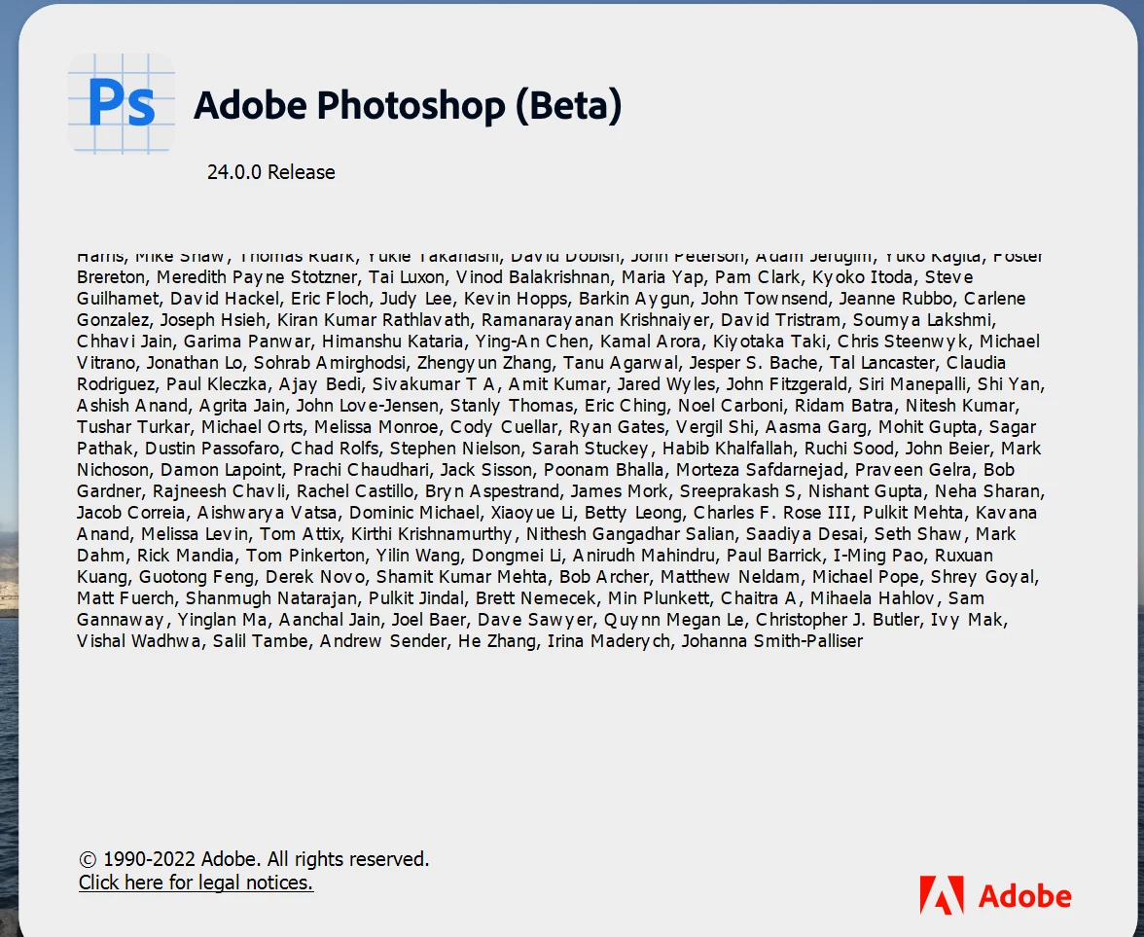Click the name Matthew Neldam
Viewport: 1144px width, 937px height.
point(731,576)
